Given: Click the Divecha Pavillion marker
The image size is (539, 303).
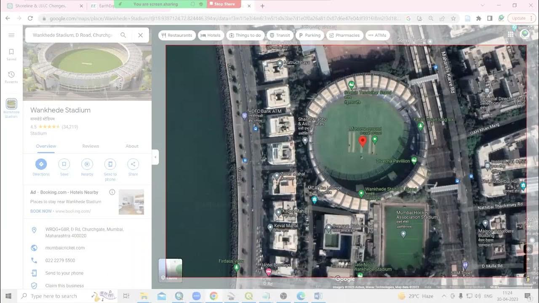Looking at the screenshot, I should pos(414,160).
